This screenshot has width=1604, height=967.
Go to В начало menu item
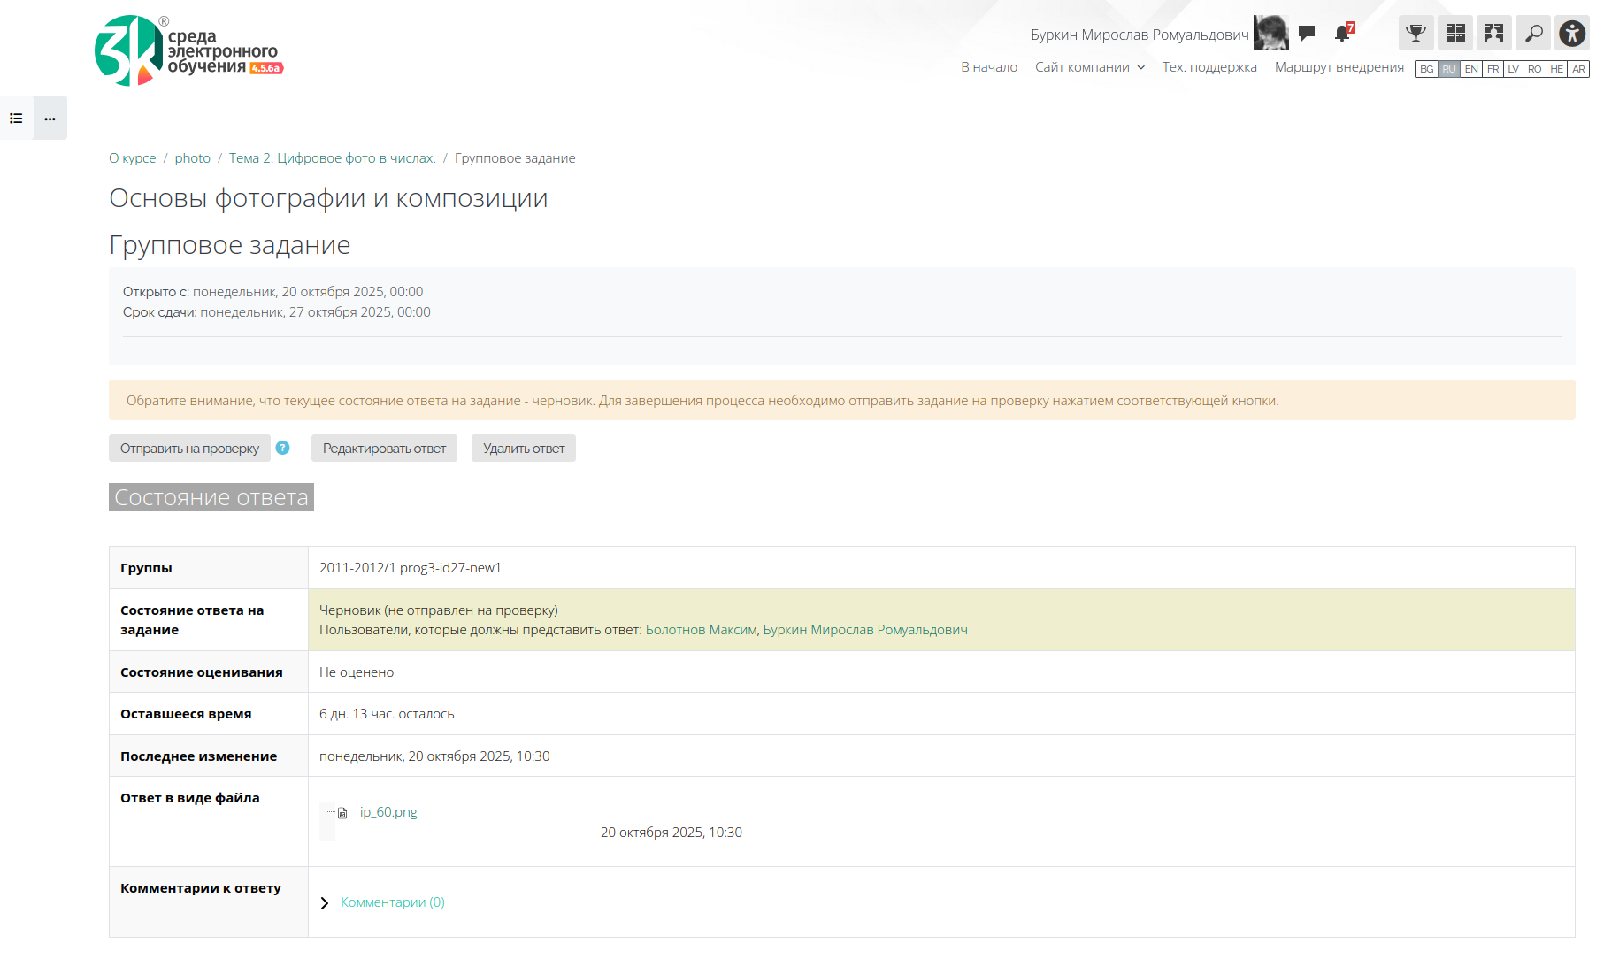(x=988, y=67)
